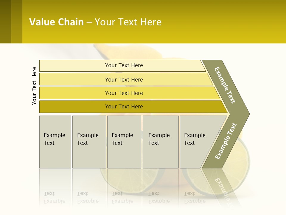
Task: Click the third gray "Example Text" box
Action: click(x=124, y=142)
